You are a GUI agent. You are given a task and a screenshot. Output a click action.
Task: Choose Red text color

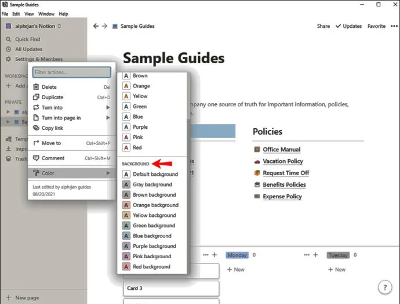pos(152,147)
